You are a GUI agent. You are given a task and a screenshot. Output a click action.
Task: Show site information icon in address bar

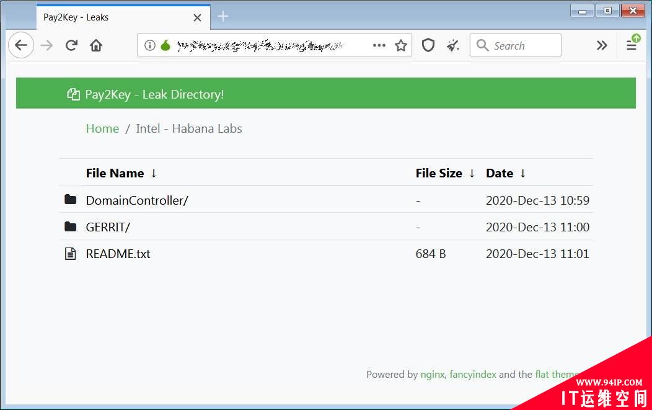click(x=150, y=45)
